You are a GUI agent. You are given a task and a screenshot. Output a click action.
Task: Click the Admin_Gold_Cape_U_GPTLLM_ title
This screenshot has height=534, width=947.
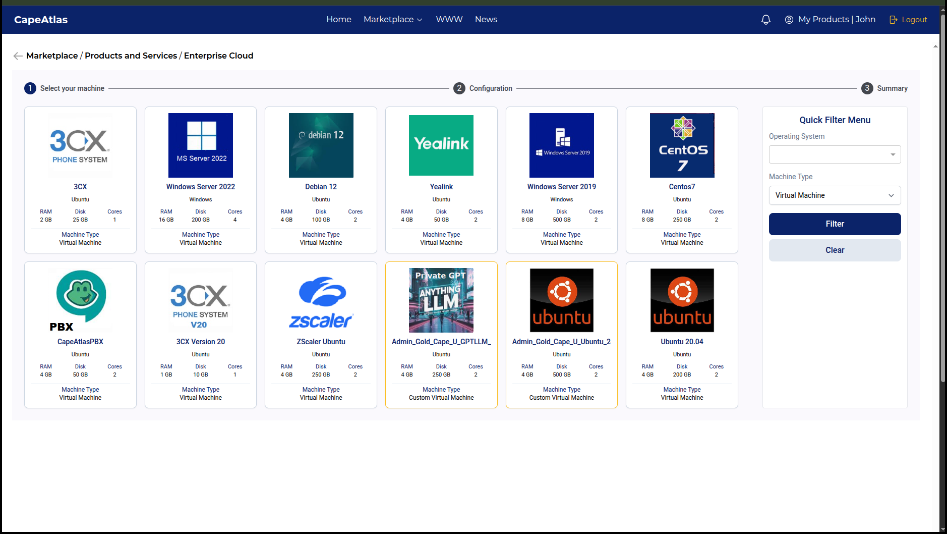pos(441,342)
